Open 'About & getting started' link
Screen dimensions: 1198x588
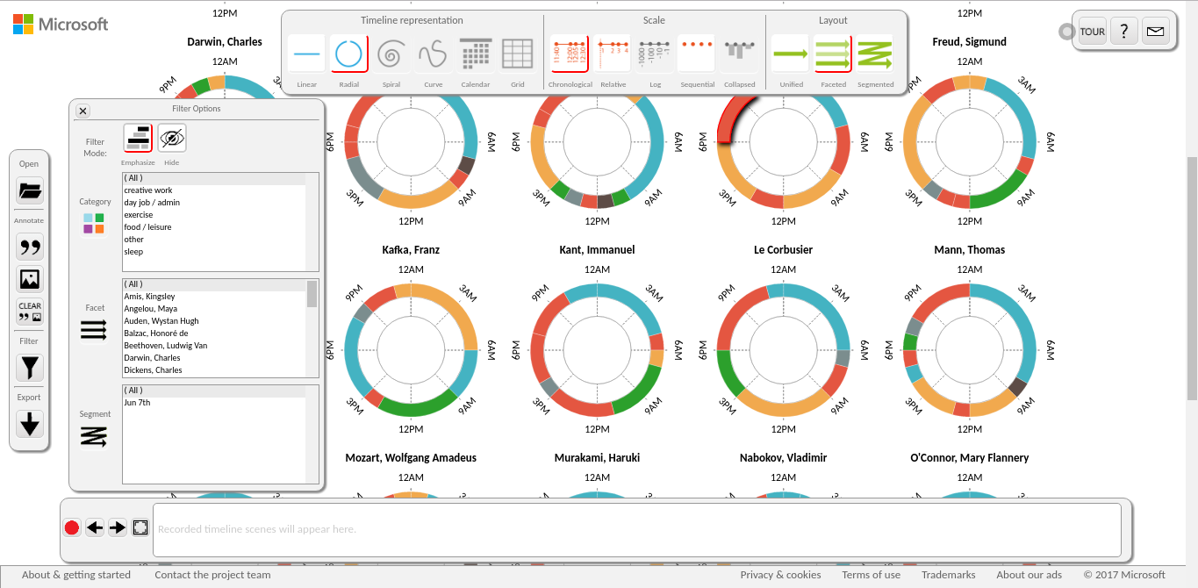[76, 575]
